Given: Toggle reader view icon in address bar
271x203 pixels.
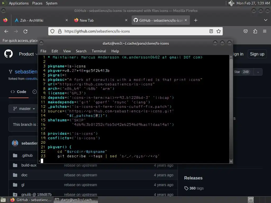Looking at the screenshot, I should click(211, 31).
